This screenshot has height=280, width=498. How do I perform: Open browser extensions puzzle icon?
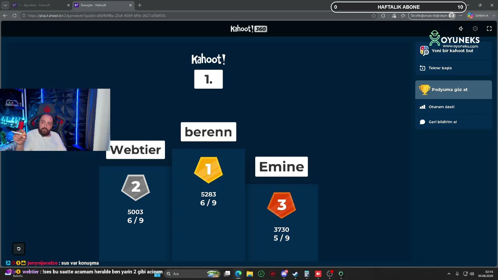[x=383, y=16]
